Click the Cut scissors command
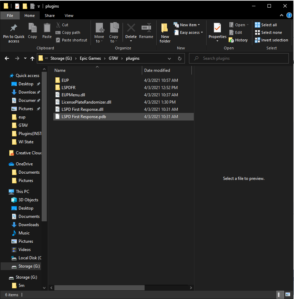Viewport: 294px width, 299px height. [62, 25]
